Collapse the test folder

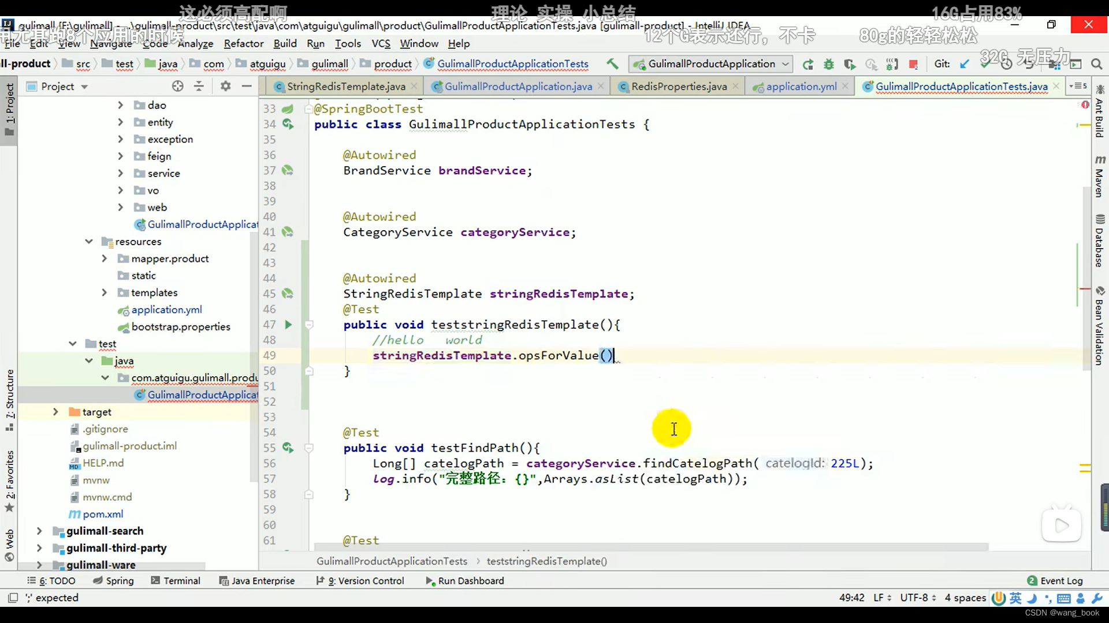(72, 344)
